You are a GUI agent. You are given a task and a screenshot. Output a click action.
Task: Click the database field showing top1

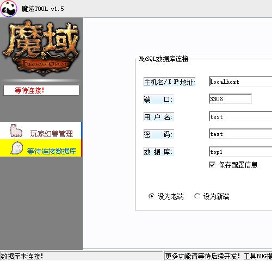coord(240,152)
